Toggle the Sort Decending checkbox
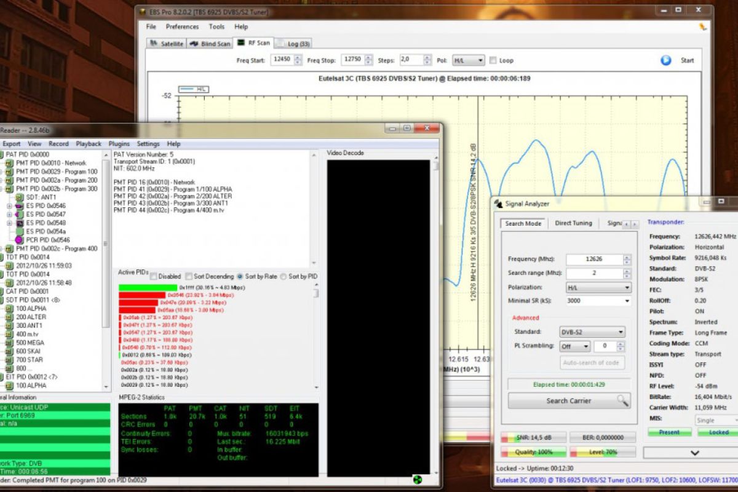Viewport: 738px width, 492px height. 189,277
